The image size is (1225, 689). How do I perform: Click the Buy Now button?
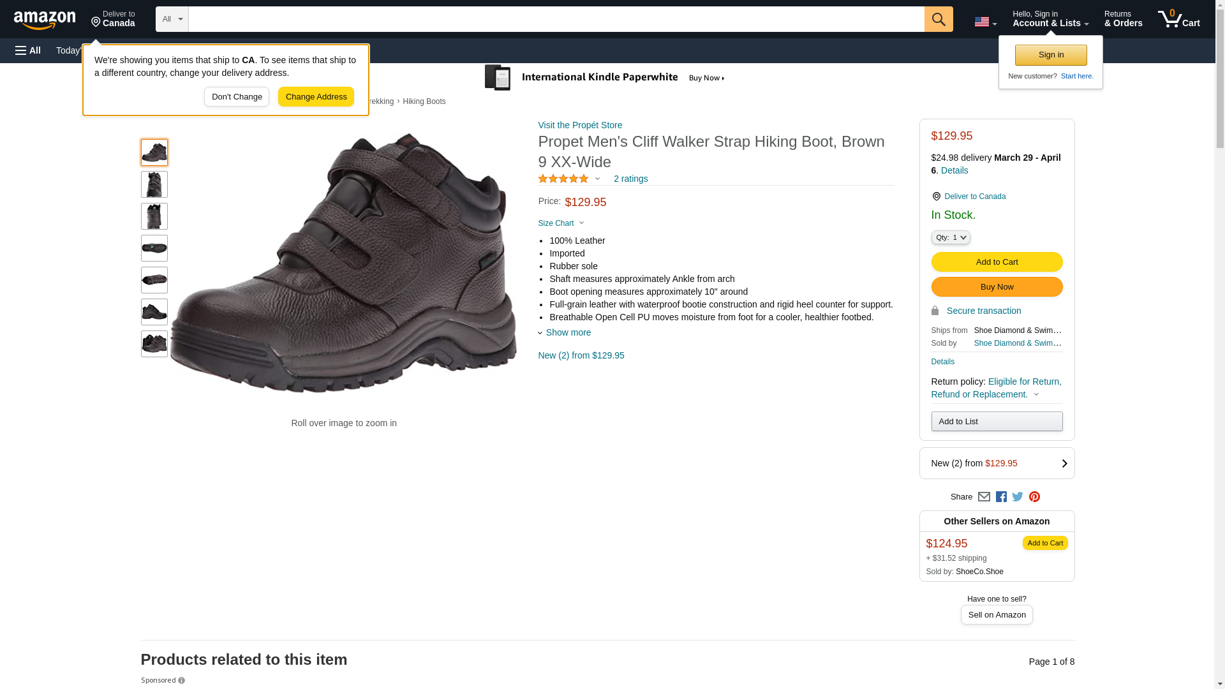click(997, 287)
